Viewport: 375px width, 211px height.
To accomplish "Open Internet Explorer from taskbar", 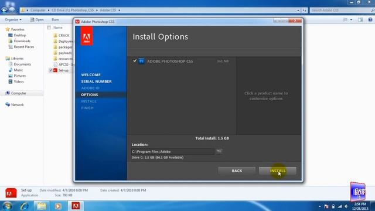I will (x=25, y=206).
